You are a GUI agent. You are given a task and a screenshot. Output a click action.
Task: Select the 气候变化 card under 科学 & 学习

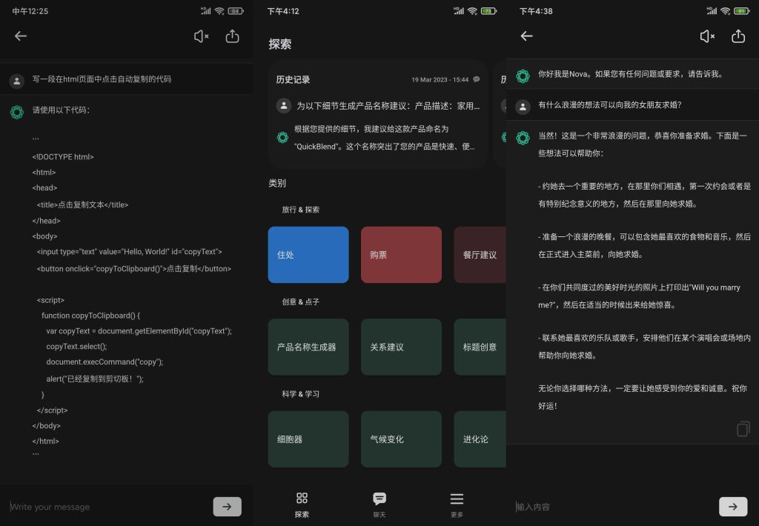(x=401, y=439)
